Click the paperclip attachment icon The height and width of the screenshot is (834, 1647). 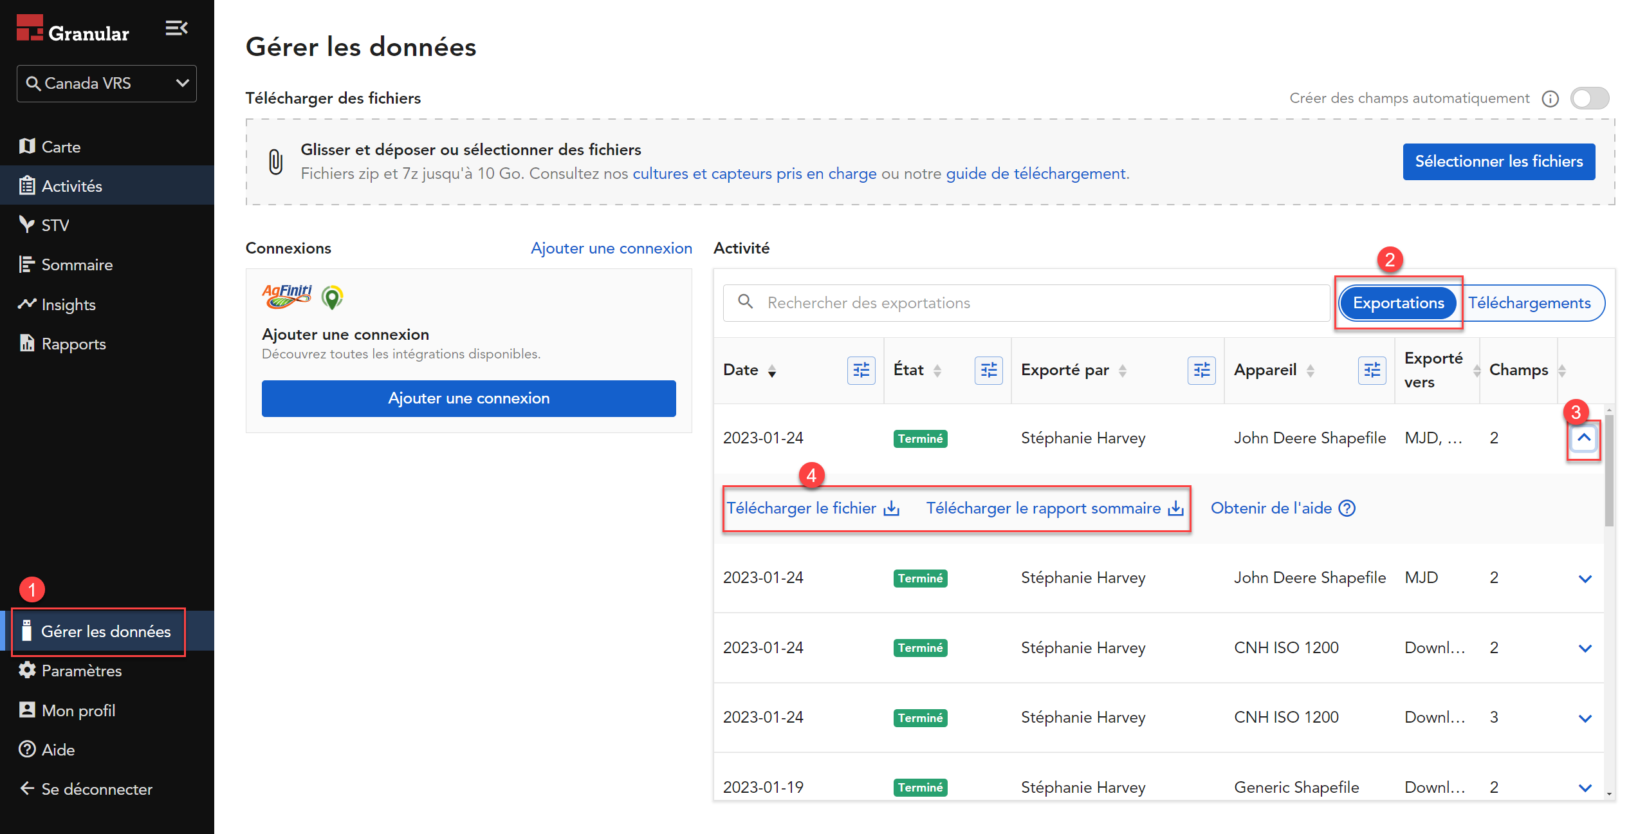276,162
